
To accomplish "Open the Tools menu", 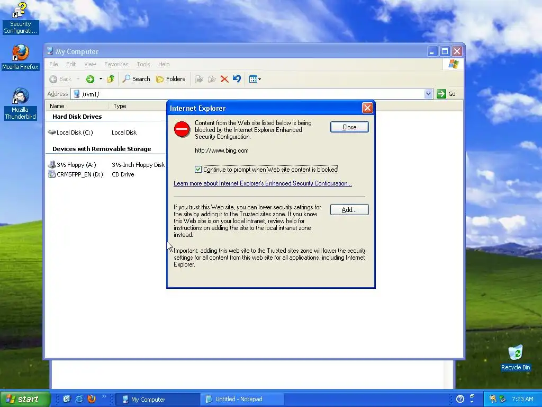I will point(143,64).
